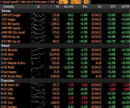Open the ICE Cotone row
Viewport: 130px width, 108px height.
pos(65,98)
